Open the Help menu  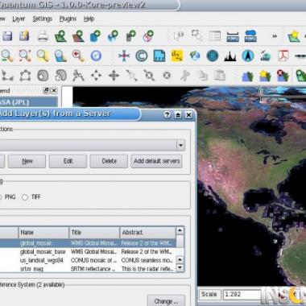click(89, 19)
